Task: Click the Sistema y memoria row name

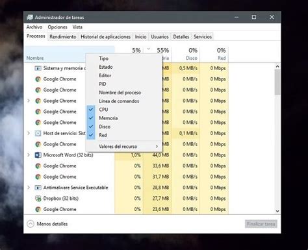Action: click(64, 68)
